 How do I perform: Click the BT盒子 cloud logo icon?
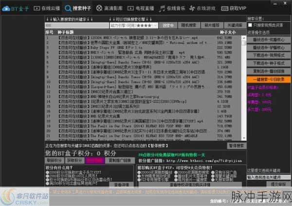pos(6,9)
